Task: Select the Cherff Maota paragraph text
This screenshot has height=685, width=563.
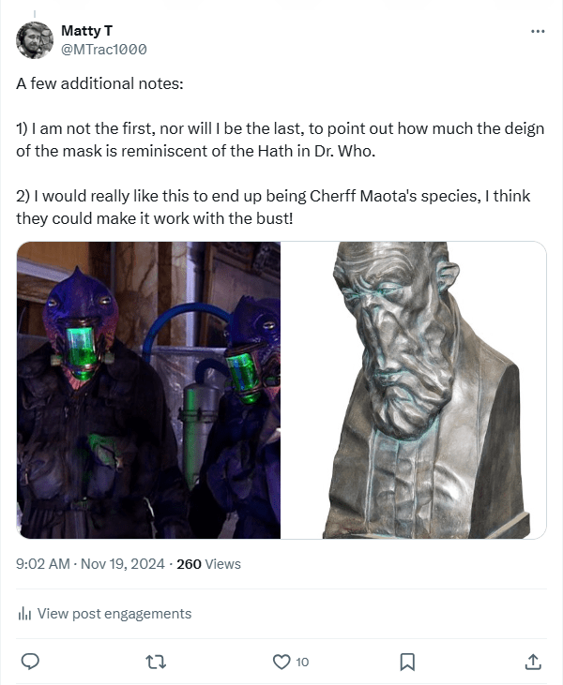Action: pyautogui.click(x=273, y=207)
